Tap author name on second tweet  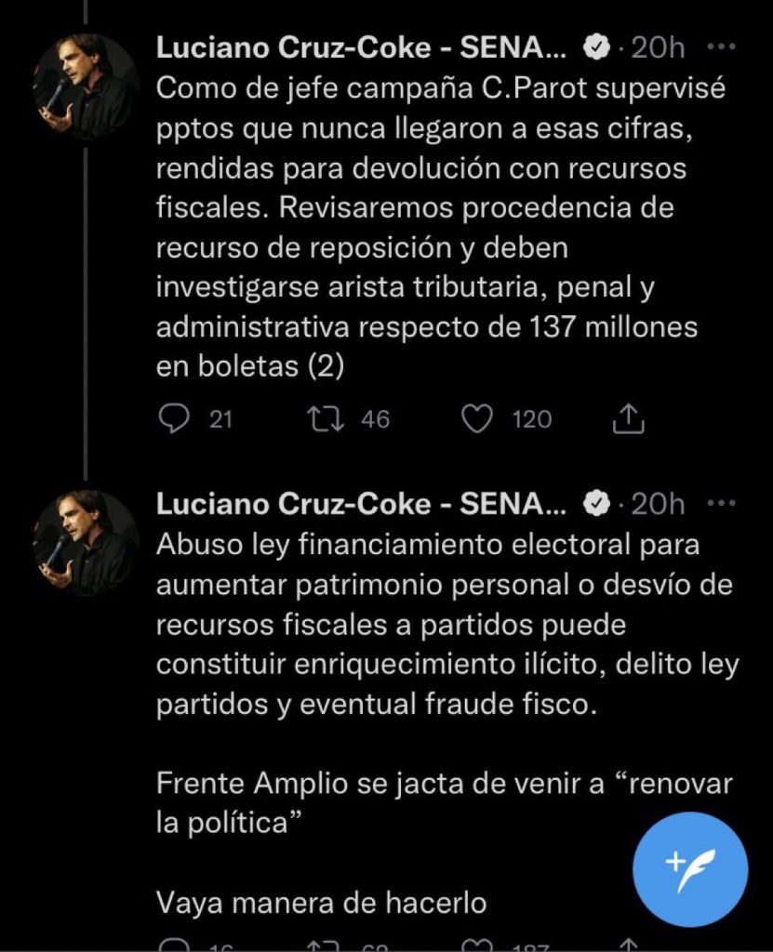pyautogui.click(x=360, y=504)
